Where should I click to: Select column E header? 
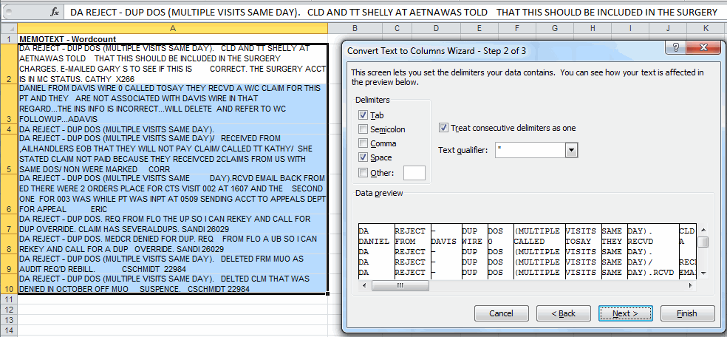[479, 28]
